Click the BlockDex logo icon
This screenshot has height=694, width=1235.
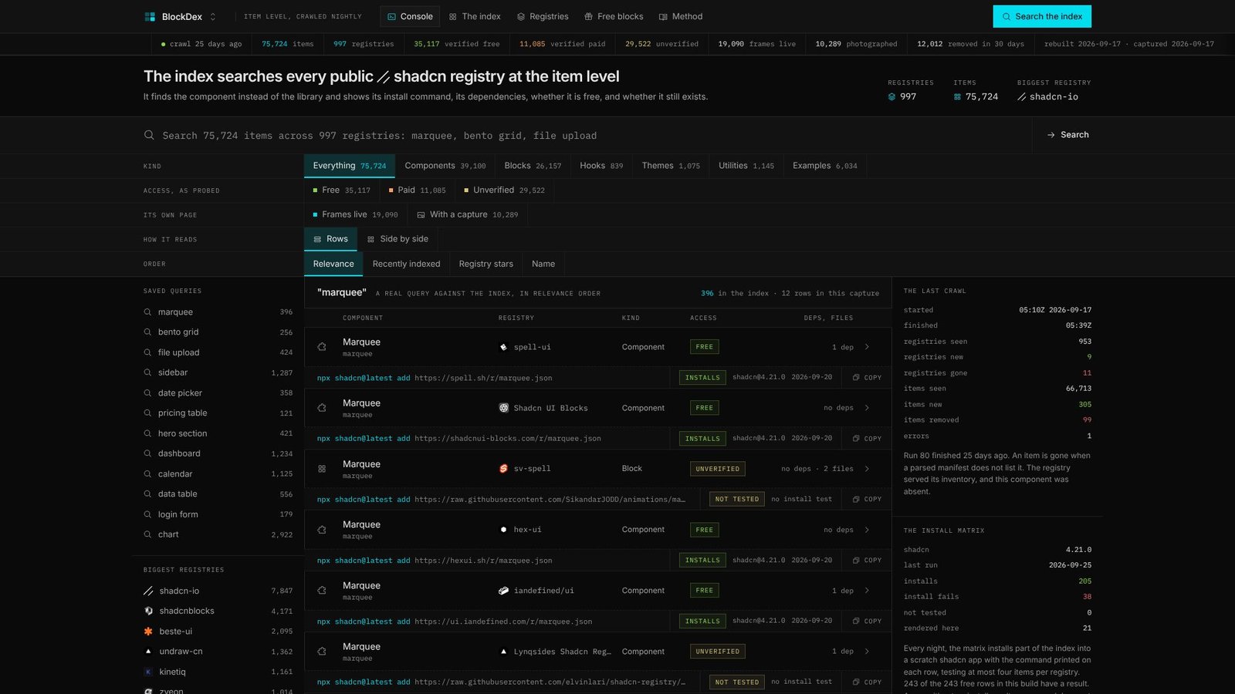pyautogui.click(x=150, y=16)
